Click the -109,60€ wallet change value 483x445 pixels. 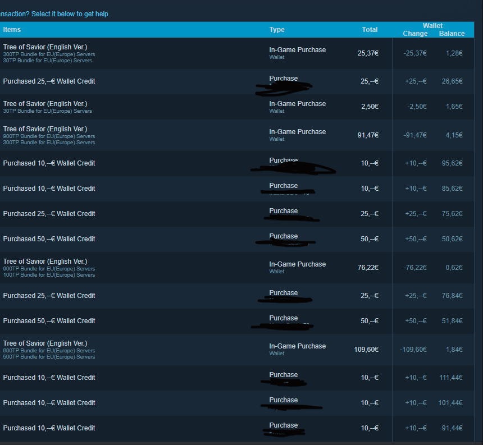click(413, 350)
